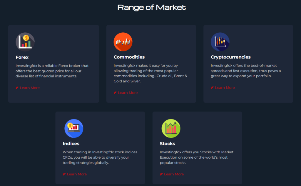
Task: Click the green Stocks growth chart icon
Action: (x=171, y=128)
